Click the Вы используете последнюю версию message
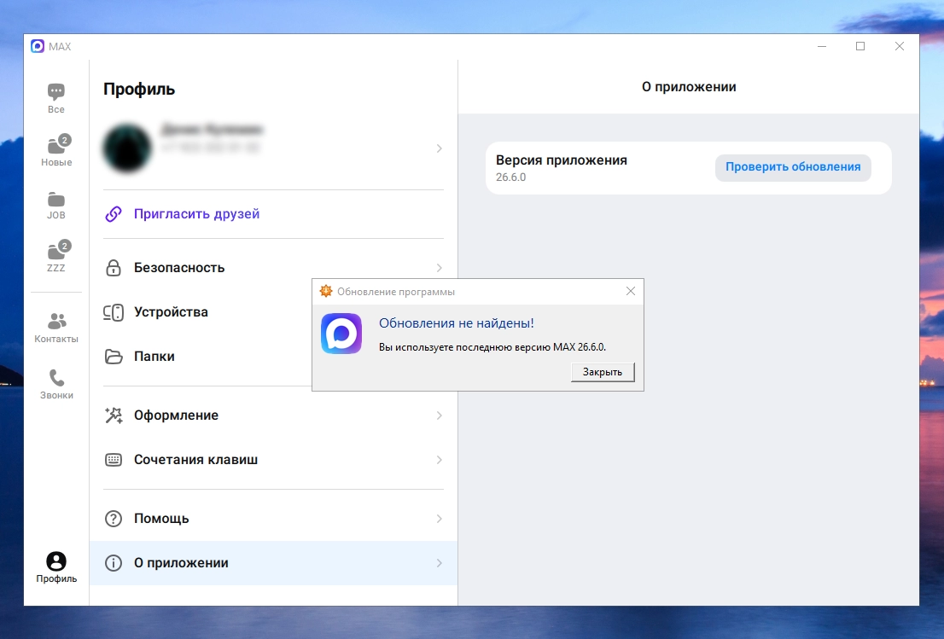Image resolution: width=944 pixels, height=639 pixels. coord(492,347)
